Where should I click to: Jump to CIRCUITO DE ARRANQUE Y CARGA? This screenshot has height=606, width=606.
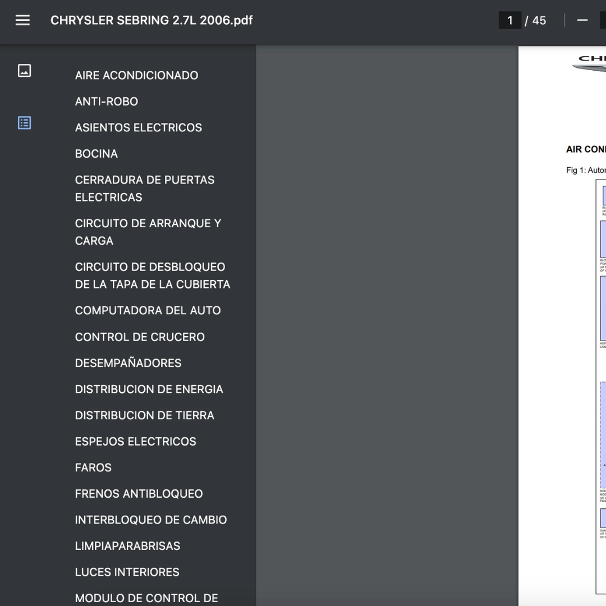[x=148, y=232]
